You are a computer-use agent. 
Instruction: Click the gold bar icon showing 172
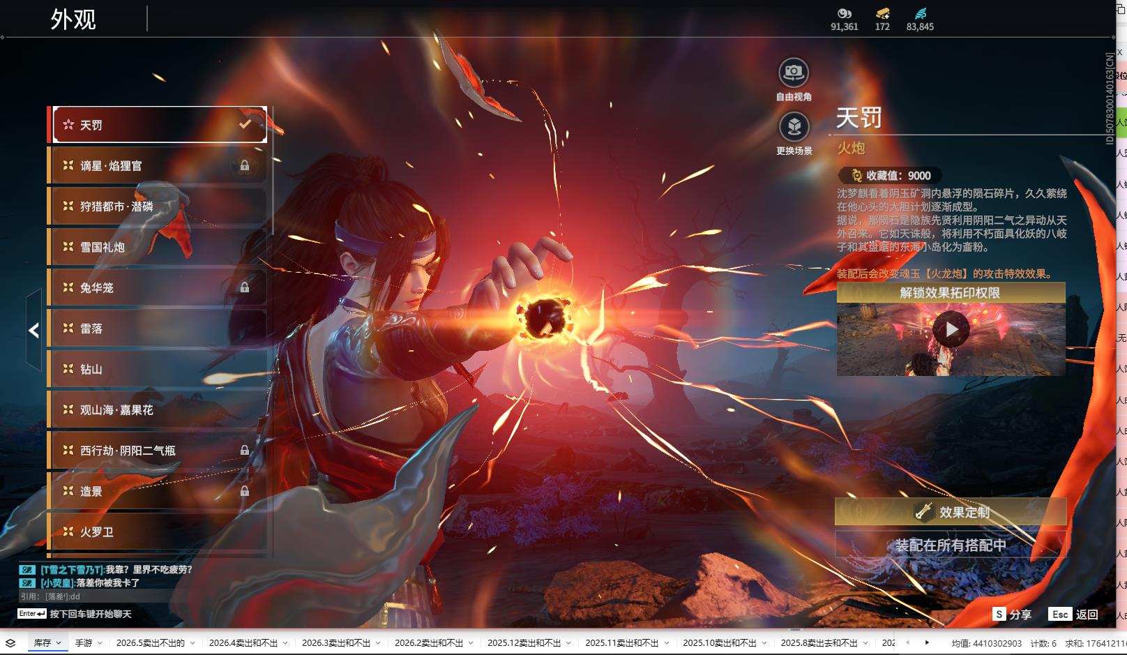pos(882,13)
